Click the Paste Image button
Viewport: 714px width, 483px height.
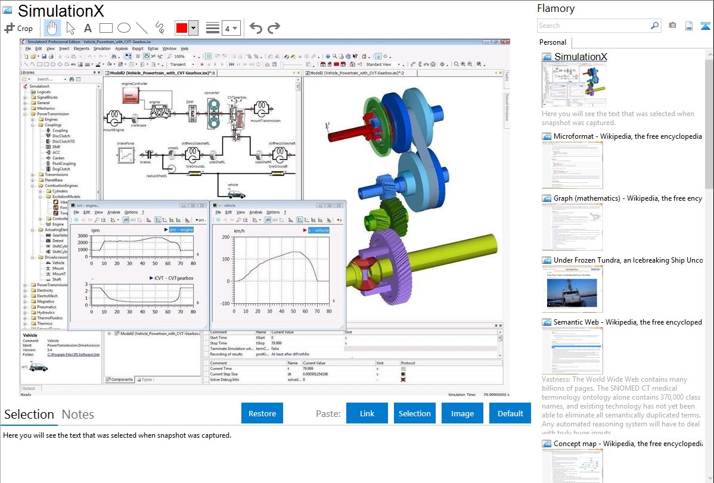(x=462, y=413)
